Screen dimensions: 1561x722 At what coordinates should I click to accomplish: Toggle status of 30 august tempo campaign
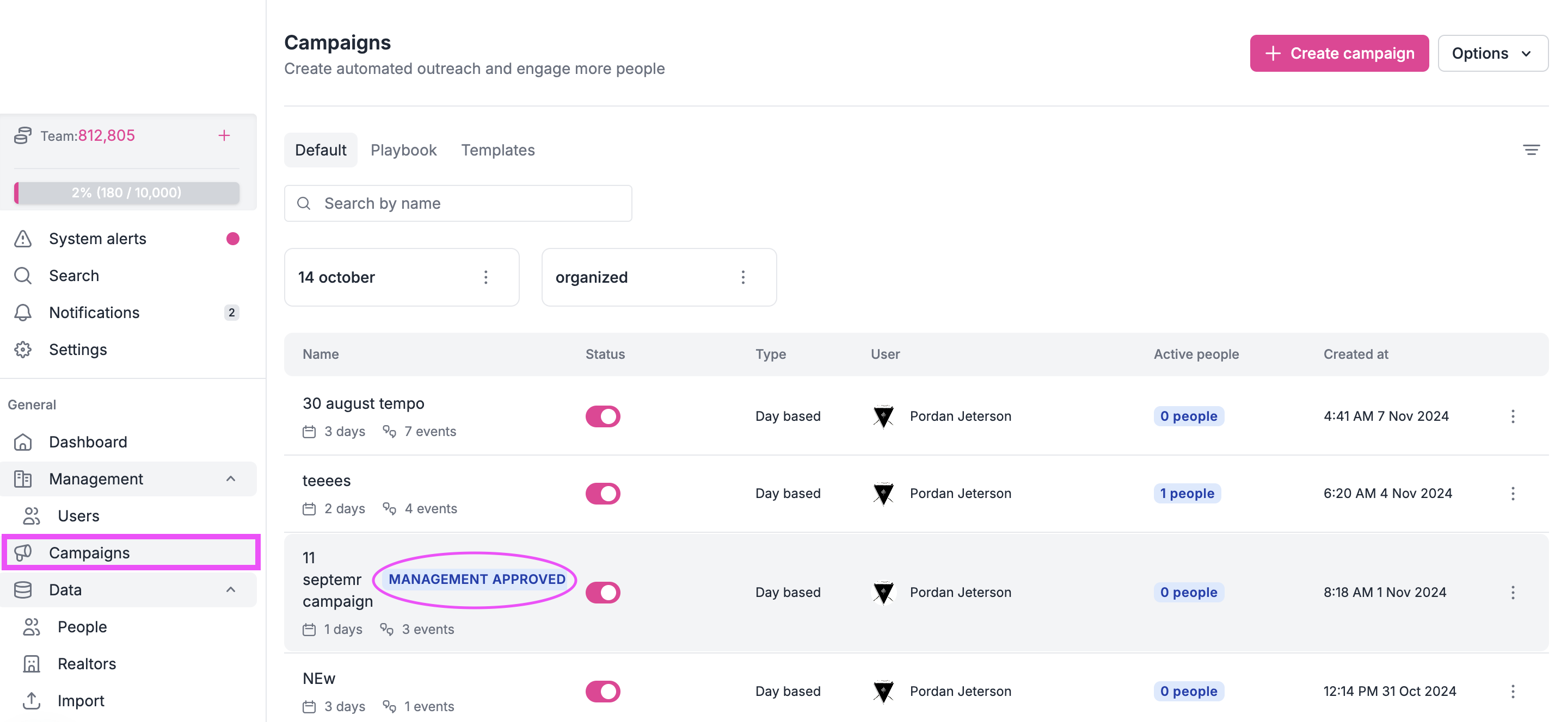click(603, 416)
